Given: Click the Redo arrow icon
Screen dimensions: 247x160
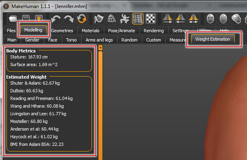Looking at the screenshot, I should pos(69,19).
